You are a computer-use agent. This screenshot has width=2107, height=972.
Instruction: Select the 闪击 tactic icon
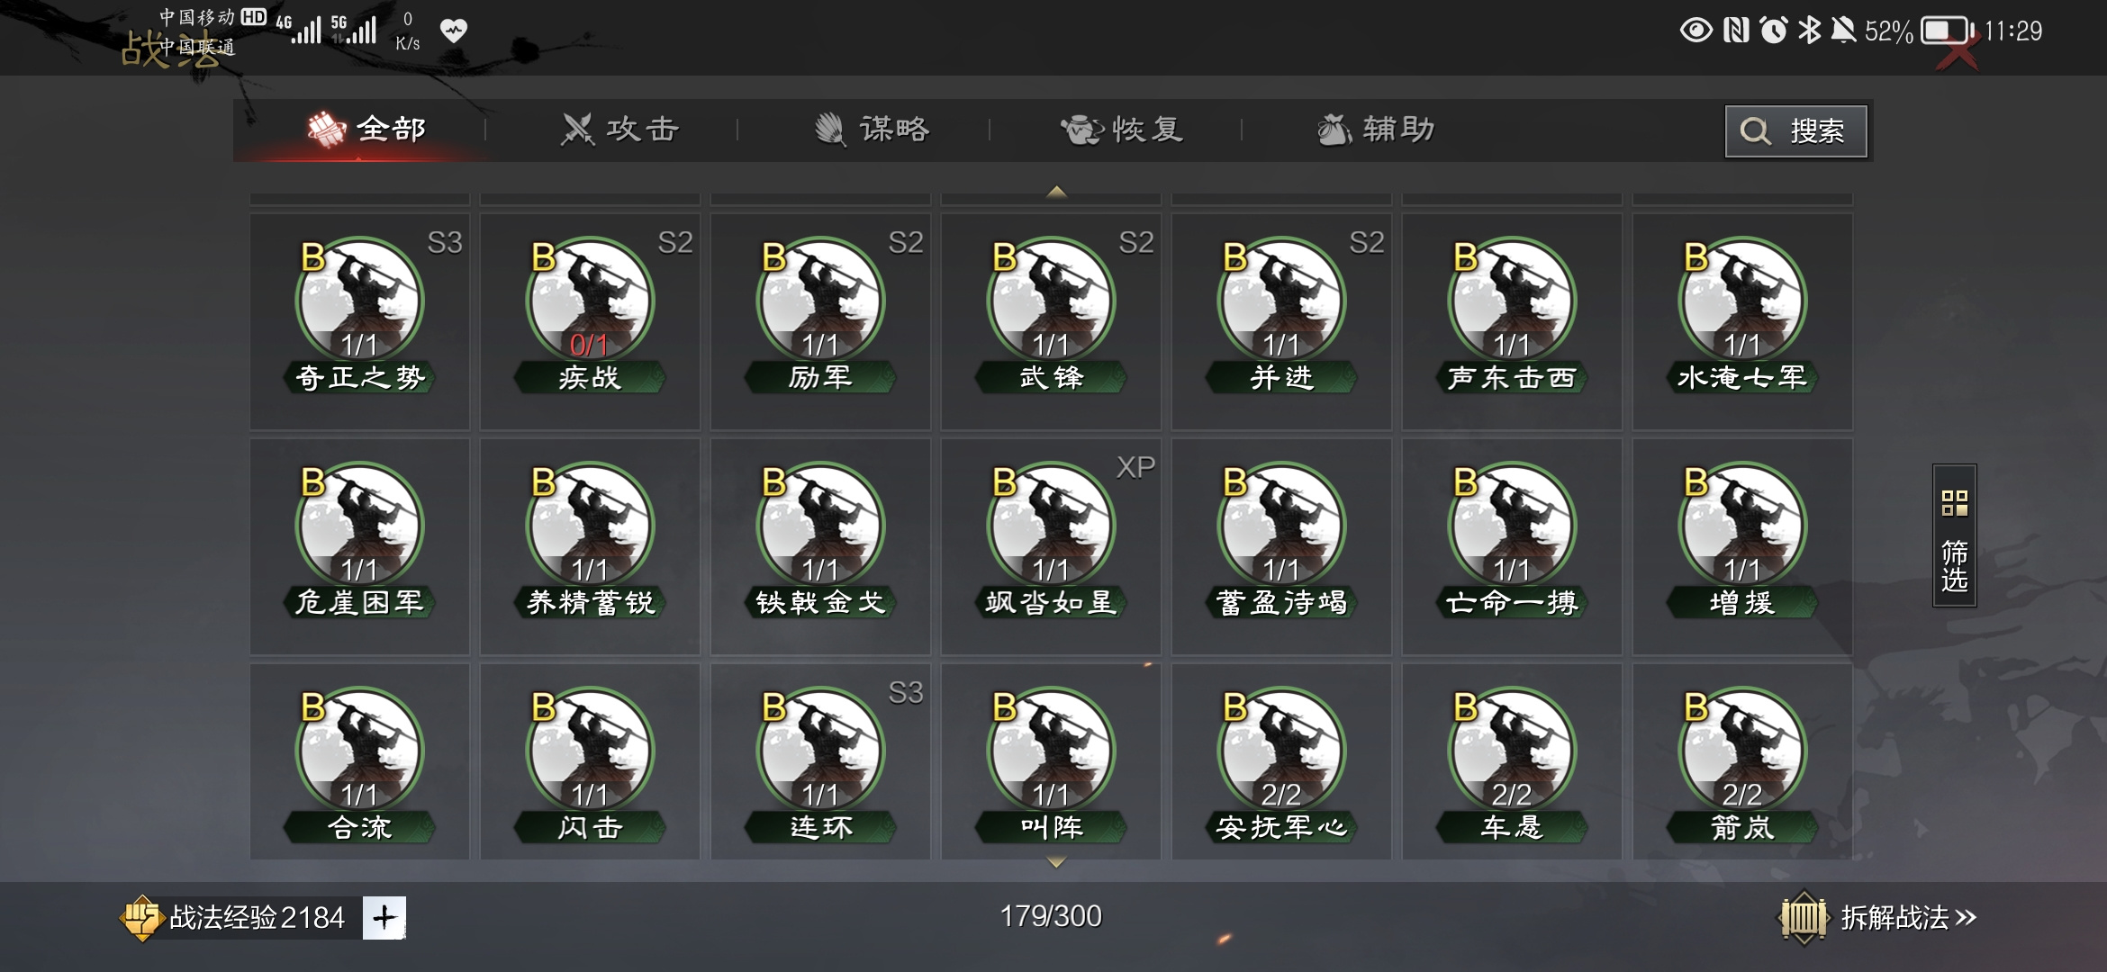click(590, 751)
